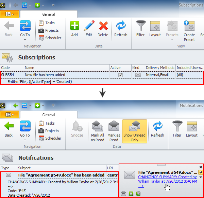Toggle the pin on the notification popup
Viewport: 204px width, 198px height.
pyautogui.click(x=201, y=172)
